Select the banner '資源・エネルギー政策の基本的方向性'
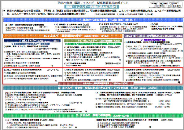 tap(92, 7)
